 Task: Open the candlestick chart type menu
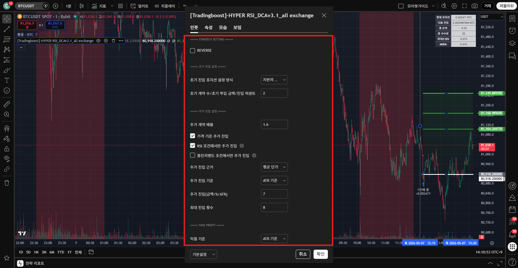coord(82,6)
